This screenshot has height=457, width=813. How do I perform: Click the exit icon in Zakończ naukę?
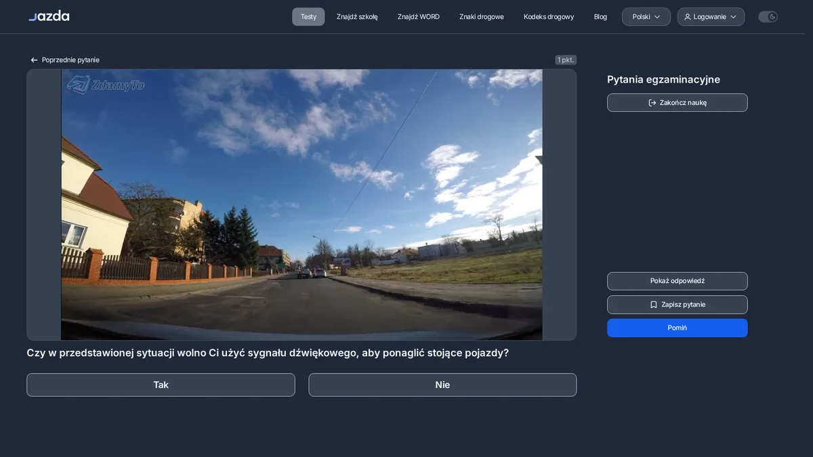click(x=652, y=103)
